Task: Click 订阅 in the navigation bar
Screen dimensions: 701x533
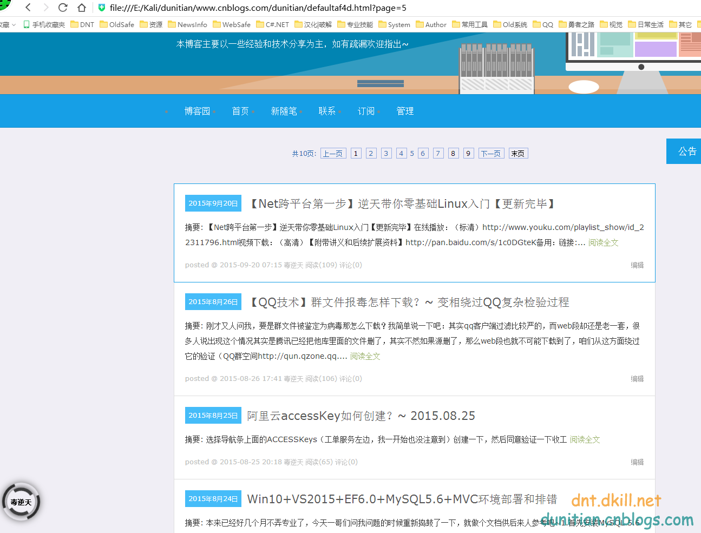Action: click(366, 111)
